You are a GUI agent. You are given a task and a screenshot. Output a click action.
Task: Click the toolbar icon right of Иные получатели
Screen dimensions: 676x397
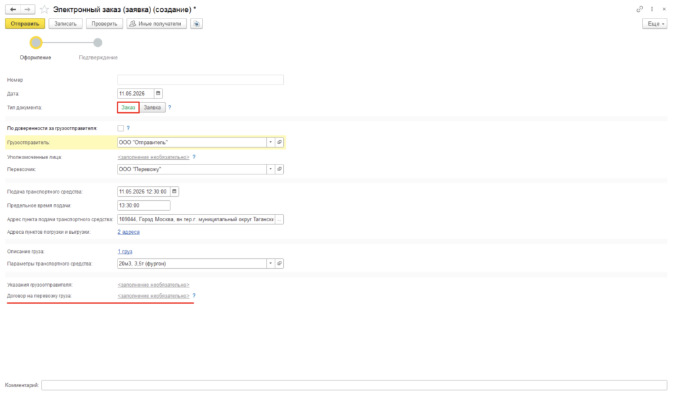pyautogui.click(x=197, y=24)
